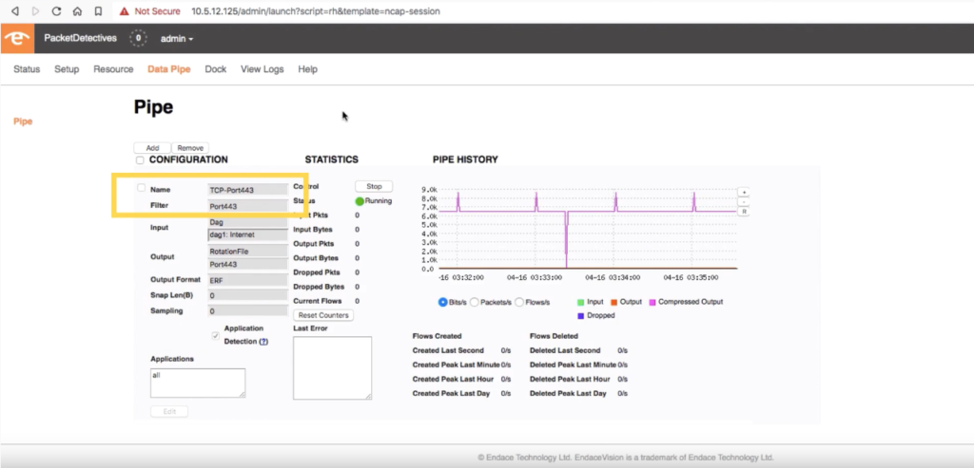Reset the pipe history chart zoom (R)

coord(743,212)
